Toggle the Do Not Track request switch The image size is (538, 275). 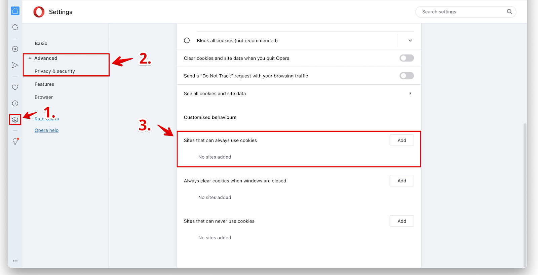coord(406,76)
